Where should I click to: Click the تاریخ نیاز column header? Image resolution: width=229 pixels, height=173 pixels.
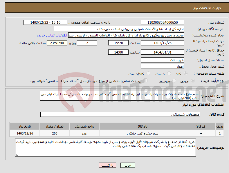(x=25, y=126)
